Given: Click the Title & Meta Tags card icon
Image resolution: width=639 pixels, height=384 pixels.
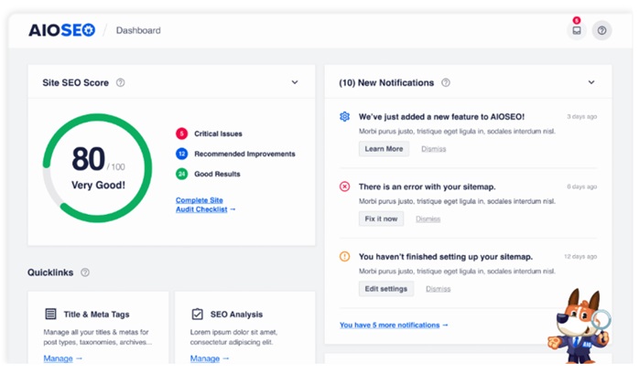Looking at the screenshot, I should coord(50,314).
